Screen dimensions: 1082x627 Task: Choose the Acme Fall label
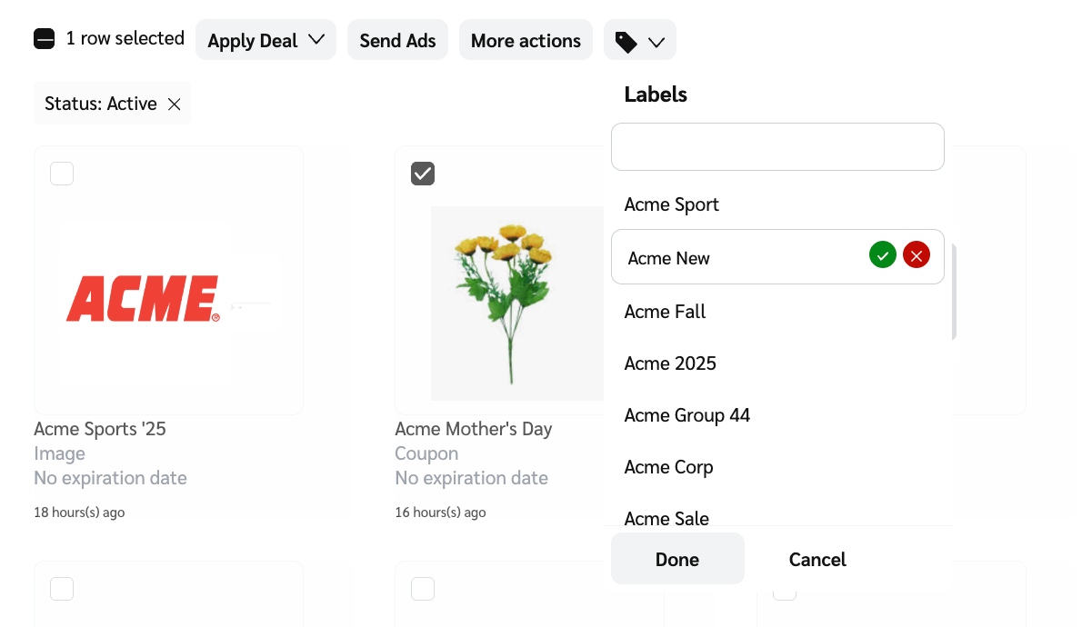666,312
